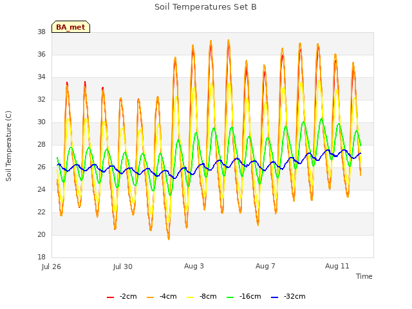412x309 pixels.
Task: Click the Time axis label
Action: [x=364, y=276]
